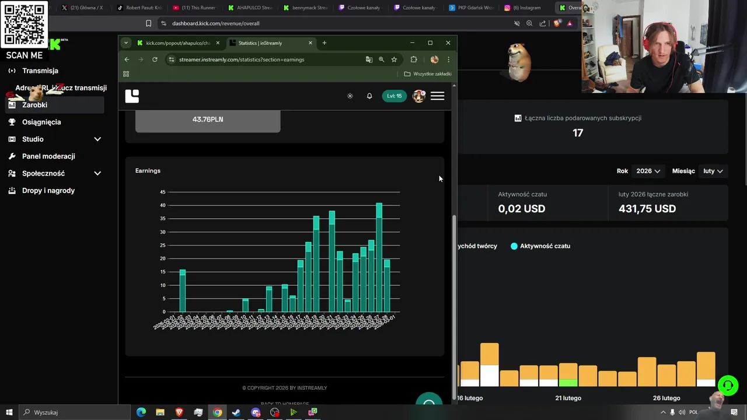This screenshot has width=747, height=420.
Task: Open the Kick support headset chat button
Action: (728, 386)
